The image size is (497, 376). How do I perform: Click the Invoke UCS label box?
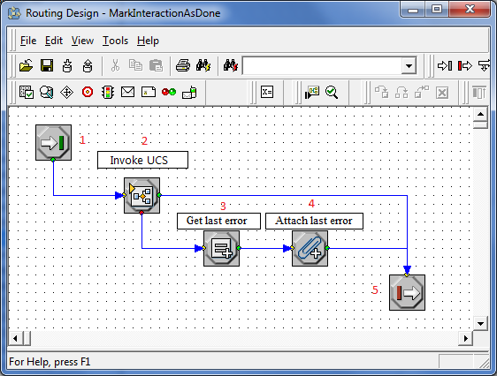142,160
